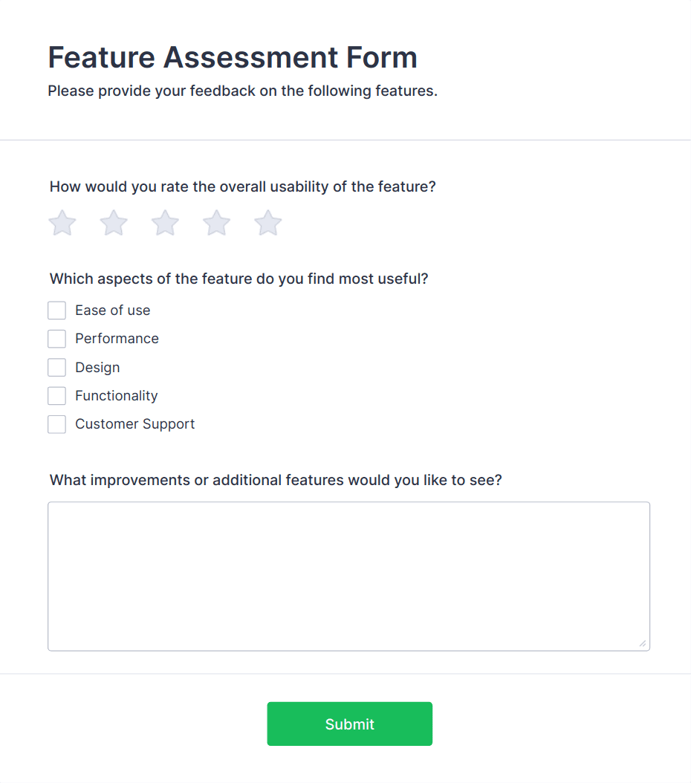Click the fourth usability star
This screenshot has width=691, height=783.
(215, 222)
